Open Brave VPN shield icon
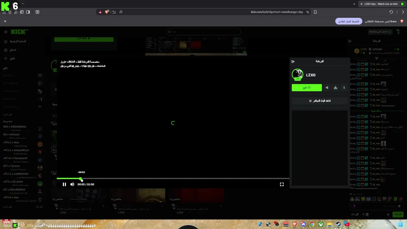Image resolution: width=407 pixels, height=229 pixels. pos(10,12)
